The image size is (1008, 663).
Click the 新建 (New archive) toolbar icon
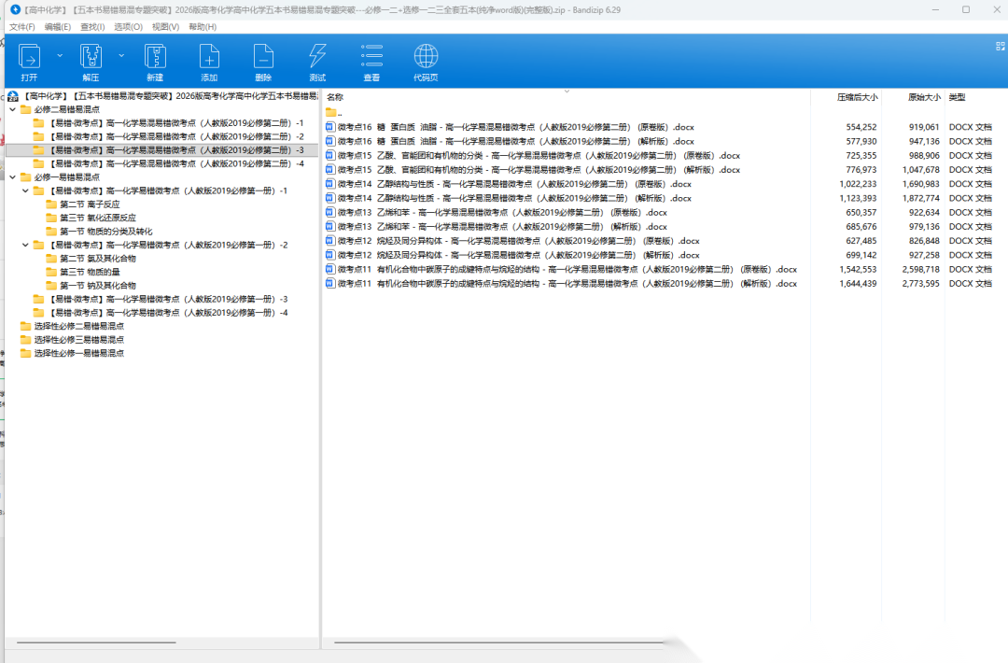tap(155, 57)
